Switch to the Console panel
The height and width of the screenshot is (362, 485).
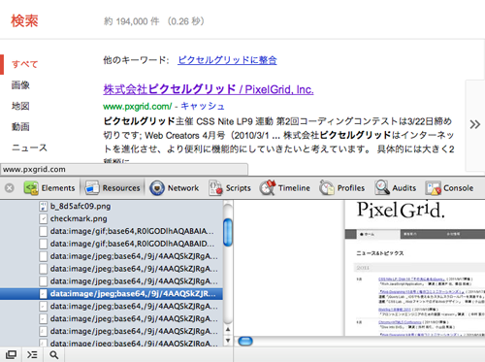449,188
